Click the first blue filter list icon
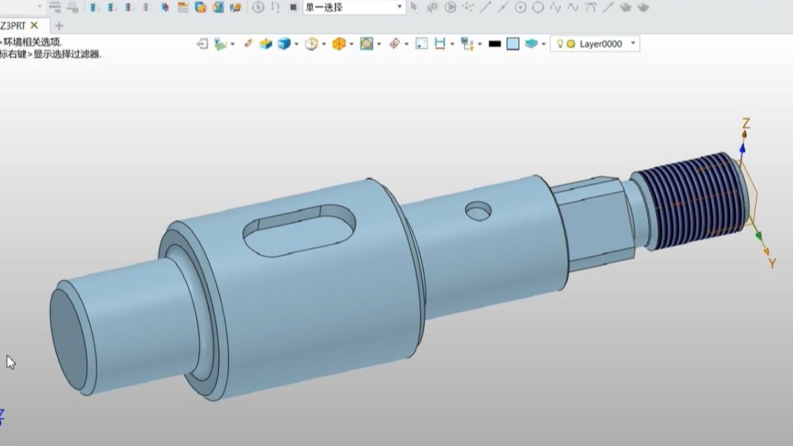The image size is (793, 446). pyautogui.click(x=94, y=7)
